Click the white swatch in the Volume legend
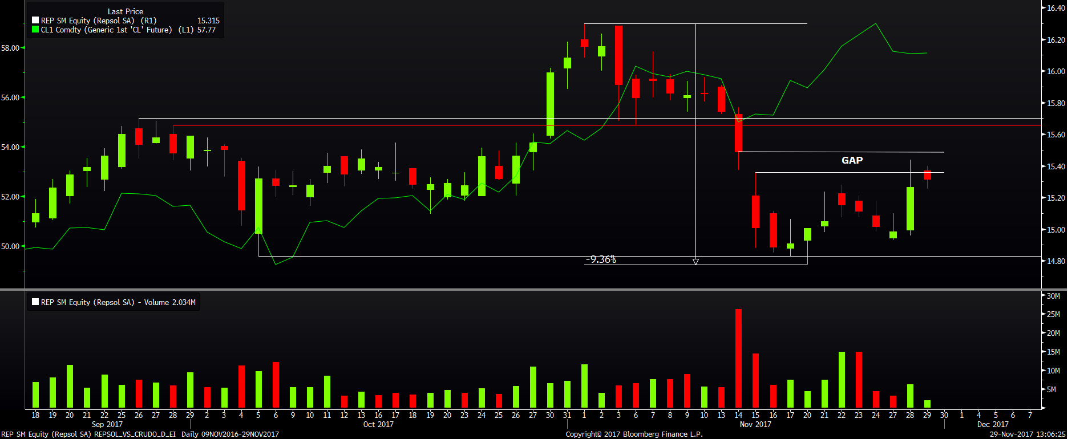Viewport: 1092px width, 439px height. (x=35, y=302)
